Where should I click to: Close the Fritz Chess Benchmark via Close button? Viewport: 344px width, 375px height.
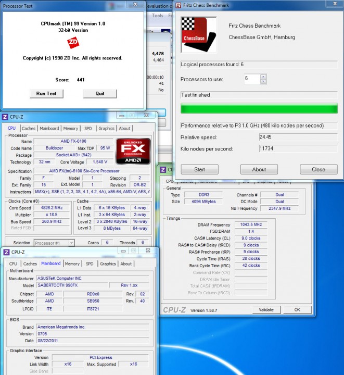coord(318,169)
